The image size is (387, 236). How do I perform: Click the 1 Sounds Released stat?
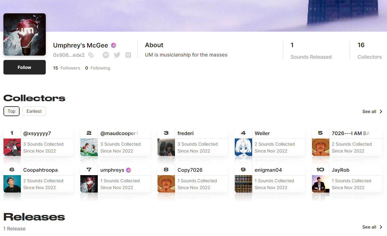[x=311, y=51]
